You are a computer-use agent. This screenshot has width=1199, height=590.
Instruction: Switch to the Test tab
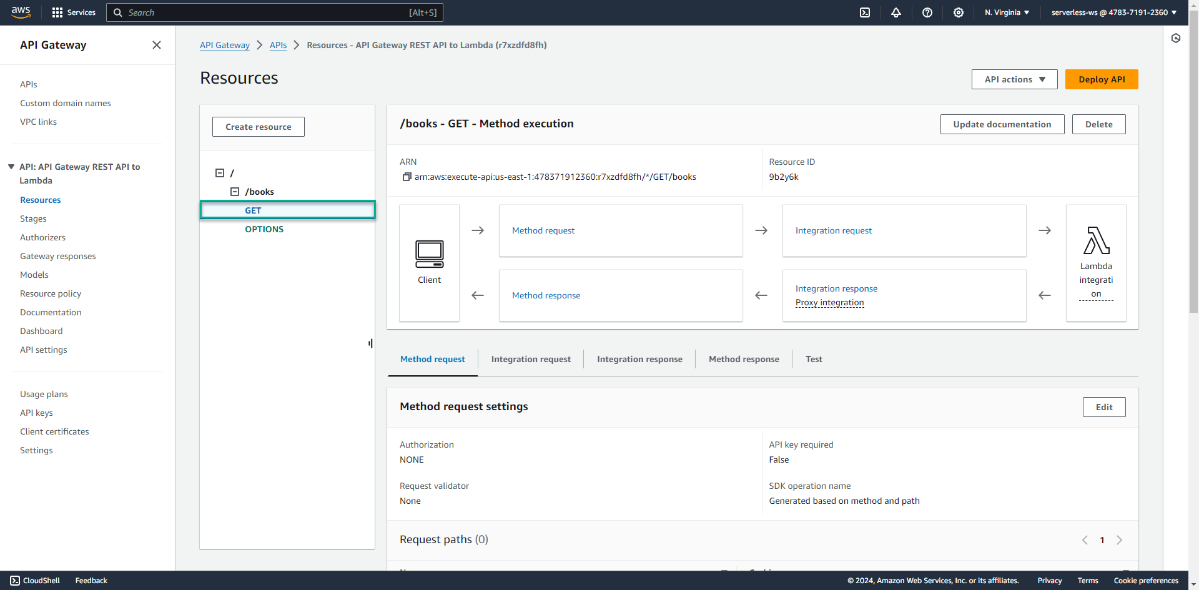click(814, 359)
